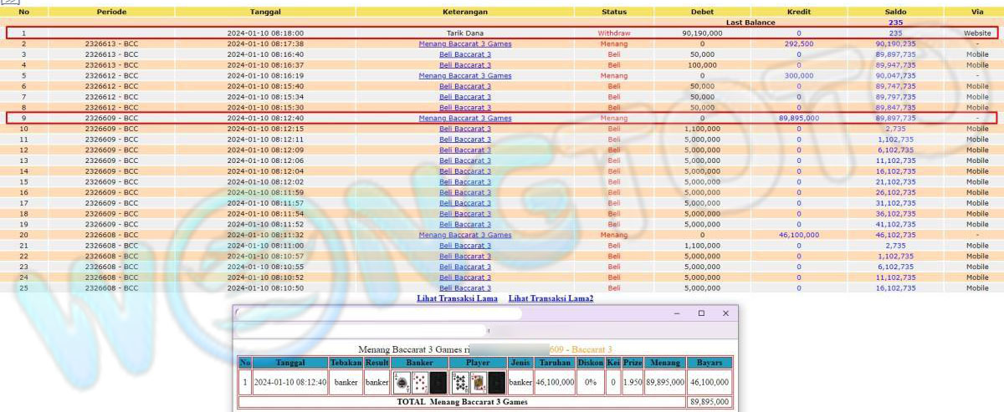
Task: Maximize the Baccarat result popup window
Action: [701, 313]
